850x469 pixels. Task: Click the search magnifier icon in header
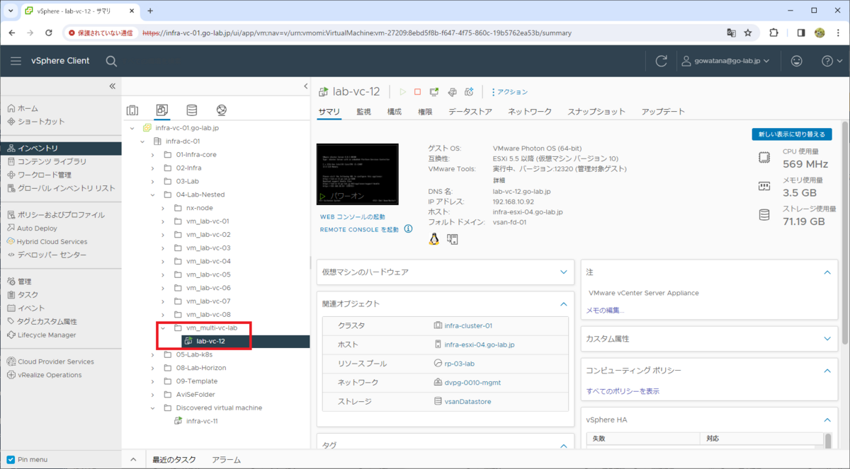(x=111, y=61)
